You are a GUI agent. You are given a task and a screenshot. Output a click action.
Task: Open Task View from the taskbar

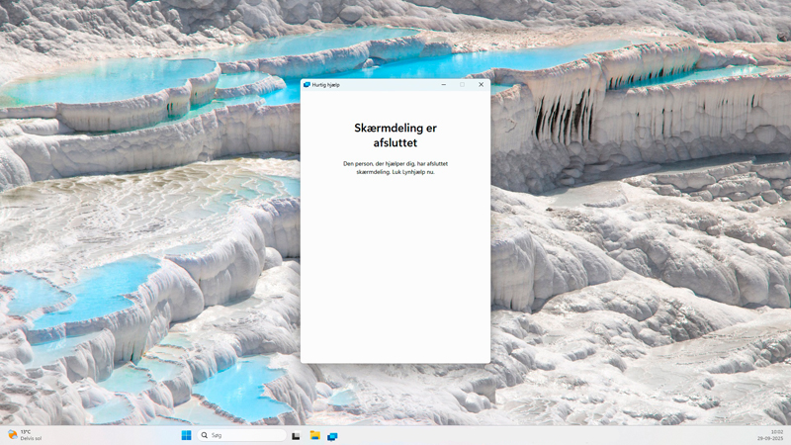[x=296, y=436]
